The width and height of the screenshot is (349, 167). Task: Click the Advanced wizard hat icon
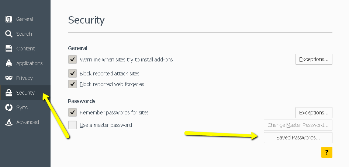point(9,122)
